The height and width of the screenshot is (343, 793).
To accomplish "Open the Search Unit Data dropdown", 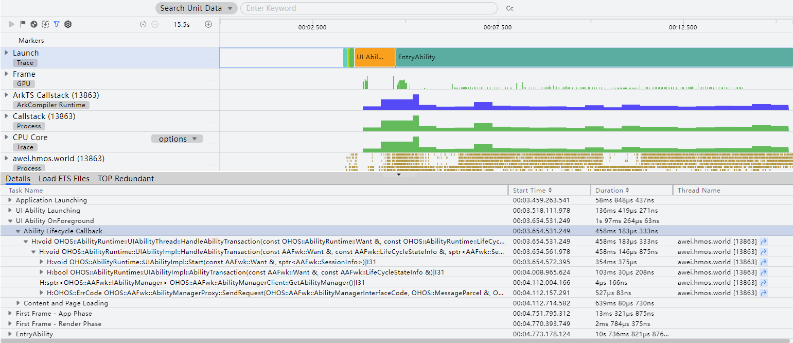I will 197,8.
